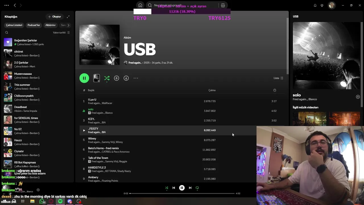364x205 pixels.
Task: Navigate forward with the arrow
Action: coord(21,5)
